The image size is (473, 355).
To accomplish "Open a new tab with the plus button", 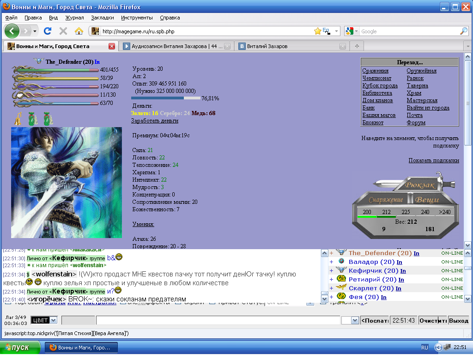I will (x=357, y=46).
